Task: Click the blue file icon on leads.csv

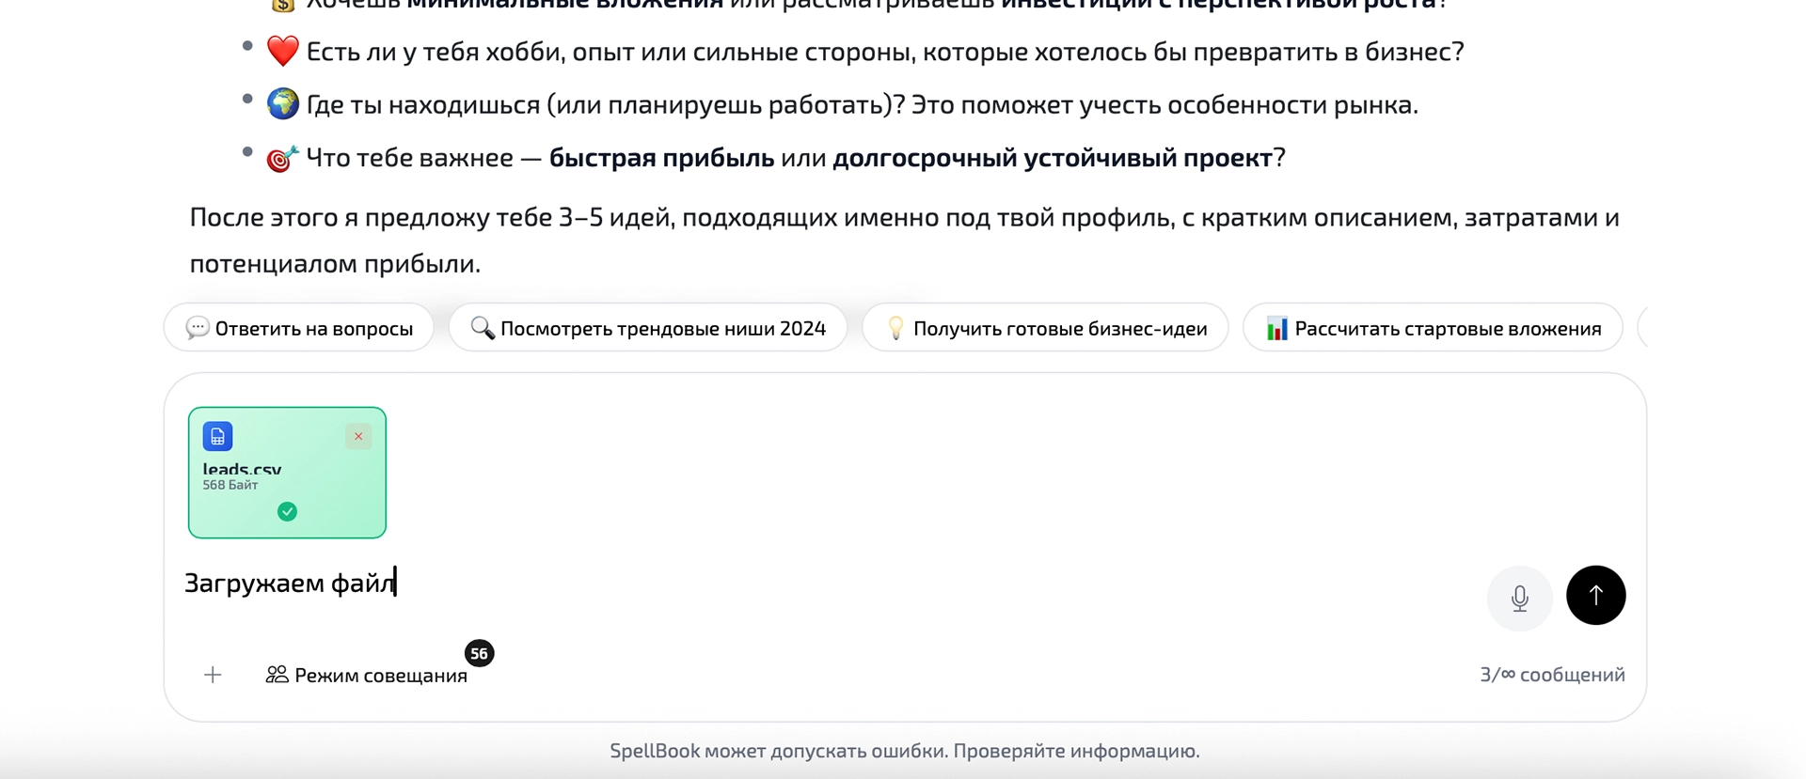Action: tap(217, 436)
